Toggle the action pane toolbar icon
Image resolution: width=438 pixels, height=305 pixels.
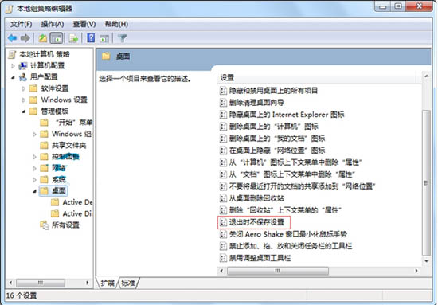(104, 38)
